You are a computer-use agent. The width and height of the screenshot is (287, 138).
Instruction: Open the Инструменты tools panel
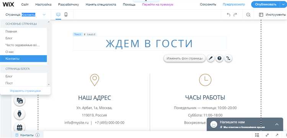pos(272,15)
